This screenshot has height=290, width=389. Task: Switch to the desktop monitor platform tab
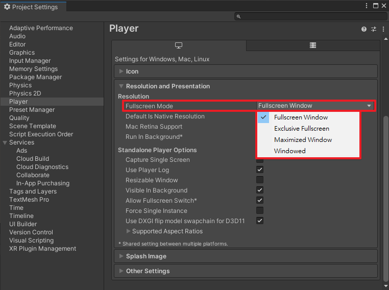179,45
